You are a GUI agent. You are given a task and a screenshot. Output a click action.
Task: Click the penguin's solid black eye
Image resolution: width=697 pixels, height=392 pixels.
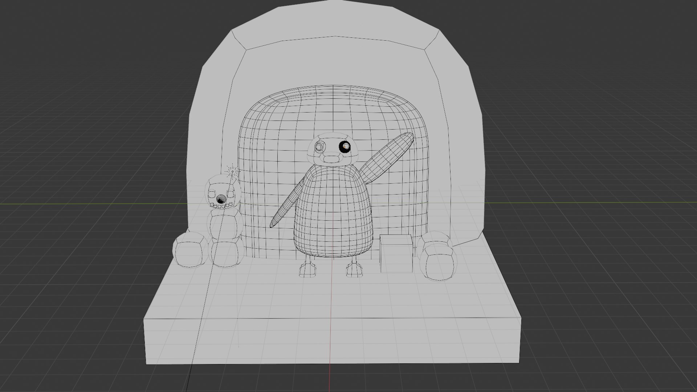(x=345, y=147)
